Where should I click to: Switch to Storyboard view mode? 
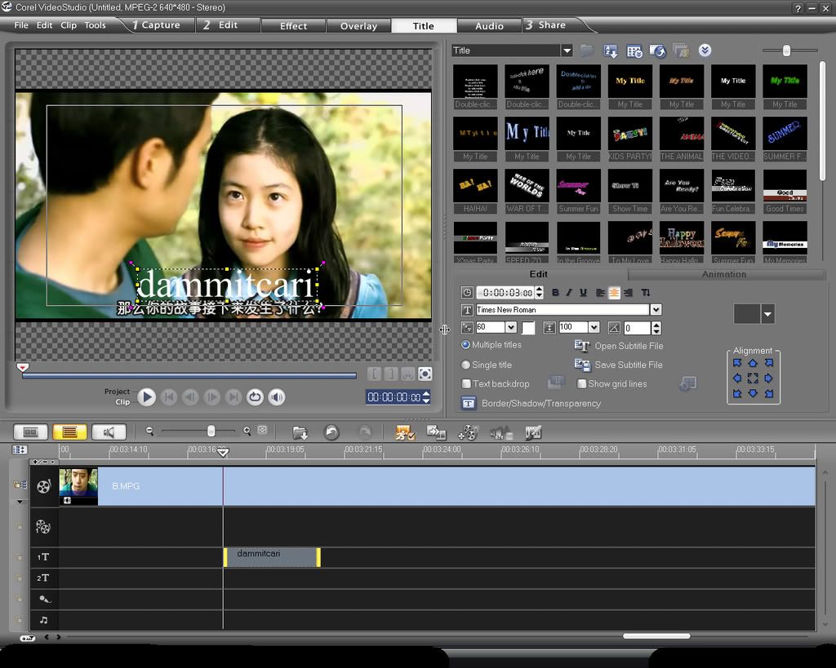[31, 432]
